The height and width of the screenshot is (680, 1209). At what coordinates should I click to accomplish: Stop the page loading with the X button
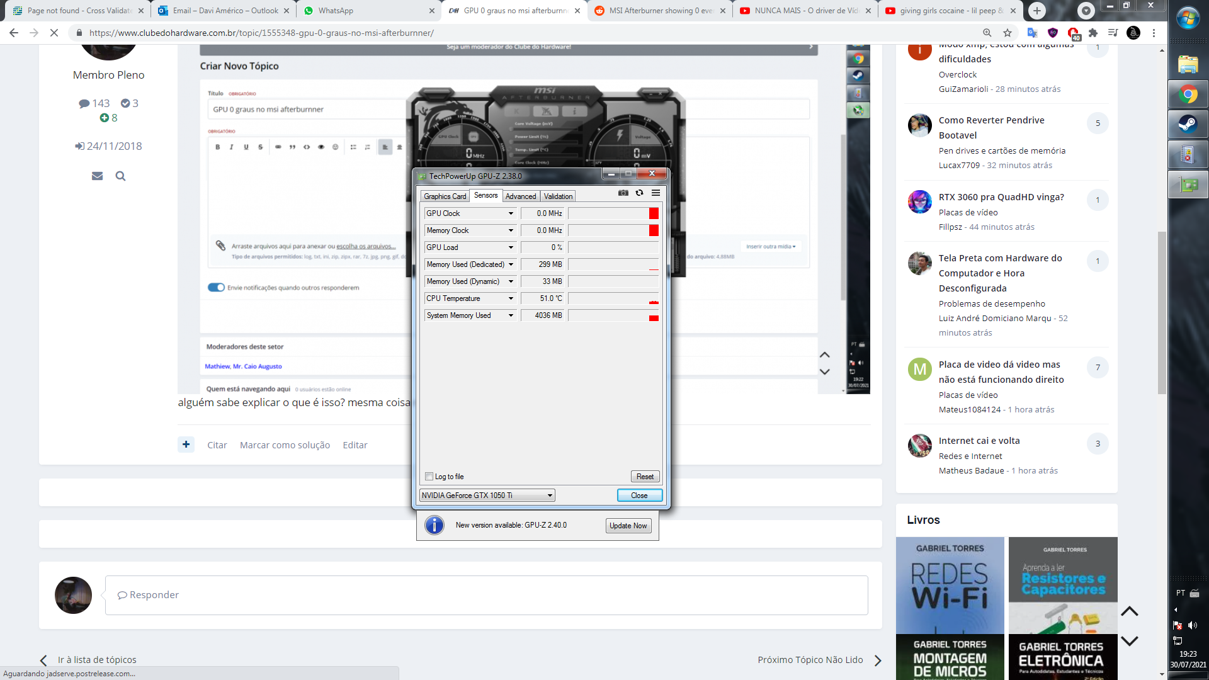(x=54, y=33)
